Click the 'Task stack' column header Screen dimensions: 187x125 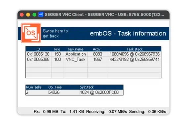click(135, 49)
